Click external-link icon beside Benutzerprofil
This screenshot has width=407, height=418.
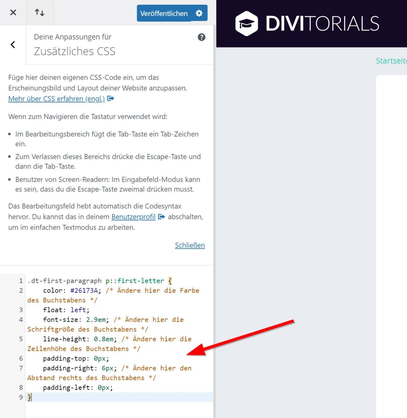[x=162, y=217]
